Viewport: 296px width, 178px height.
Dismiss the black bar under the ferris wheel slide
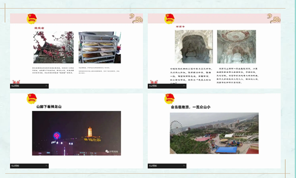pos(184,166)
